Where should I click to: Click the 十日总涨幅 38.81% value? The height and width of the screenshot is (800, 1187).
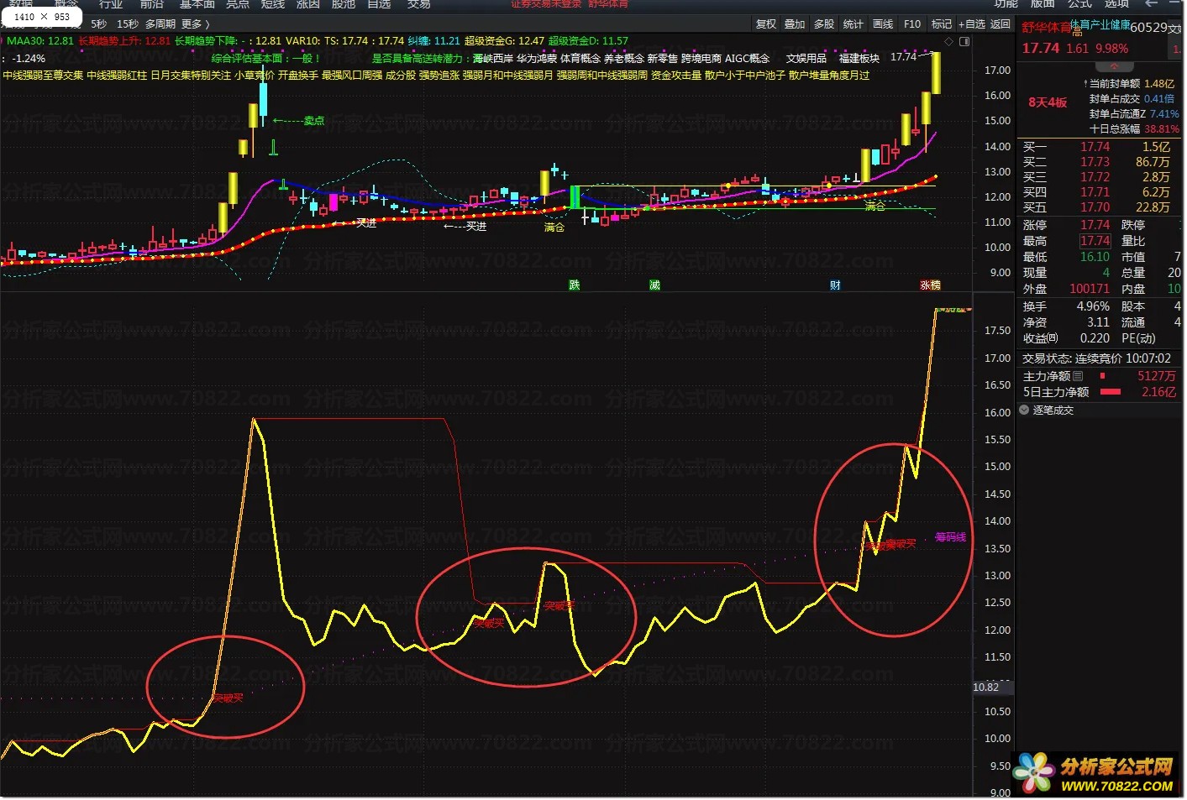(1162, 129)
